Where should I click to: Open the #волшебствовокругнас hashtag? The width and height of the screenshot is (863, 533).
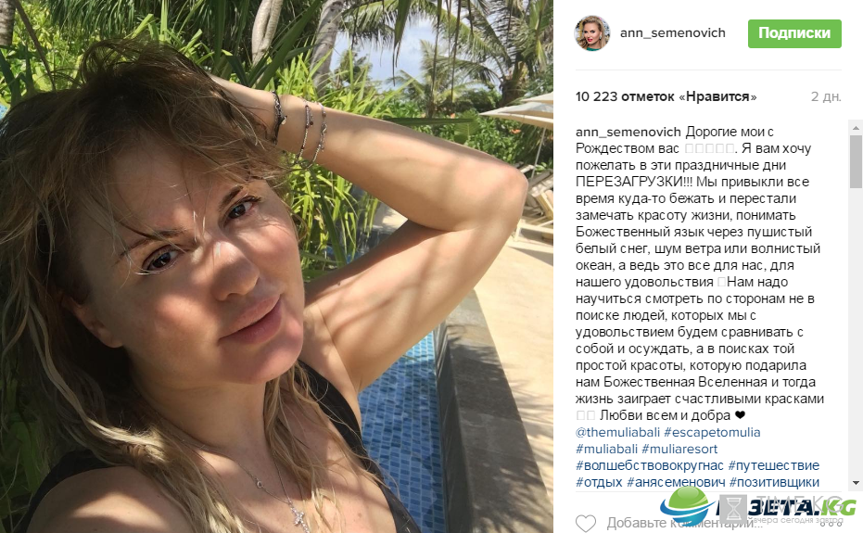pyautogui.click(x=650, y=466)
